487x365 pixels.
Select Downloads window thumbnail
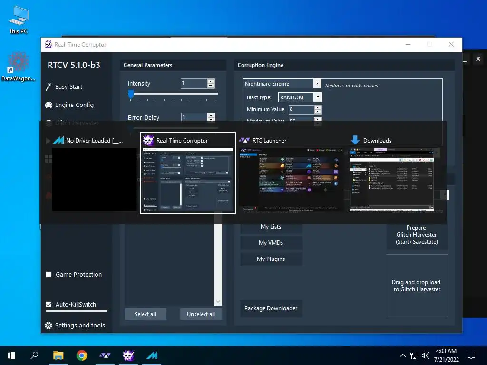coord(391,179)
